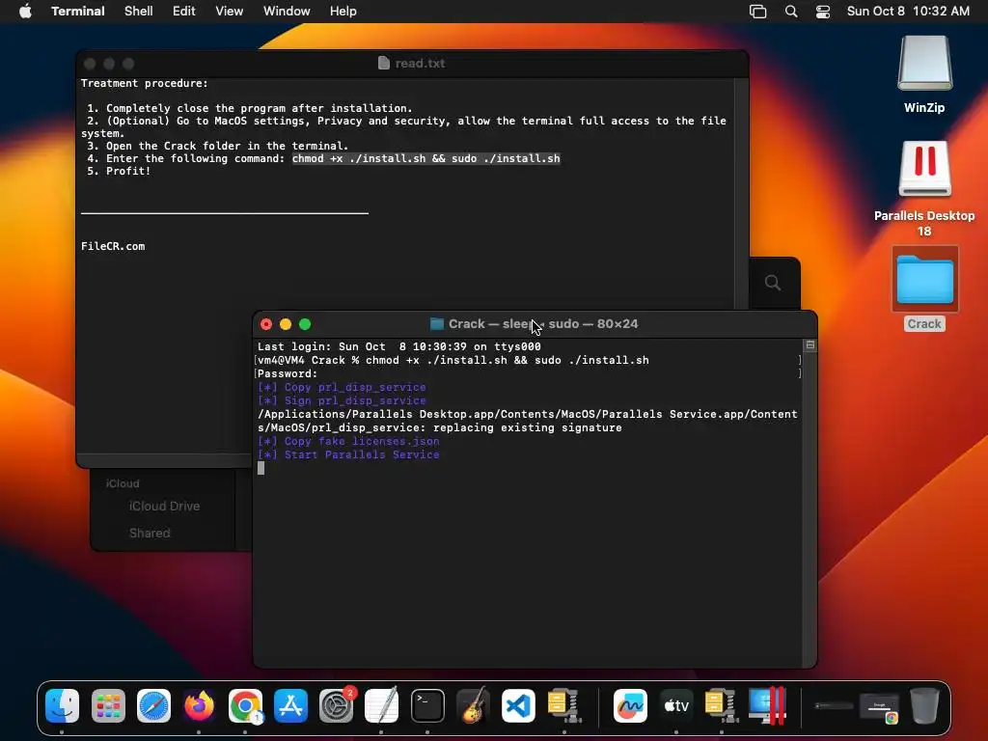Open the Terminal application menu
Viewport: 988px width, 741px height.
pos(78,12)
